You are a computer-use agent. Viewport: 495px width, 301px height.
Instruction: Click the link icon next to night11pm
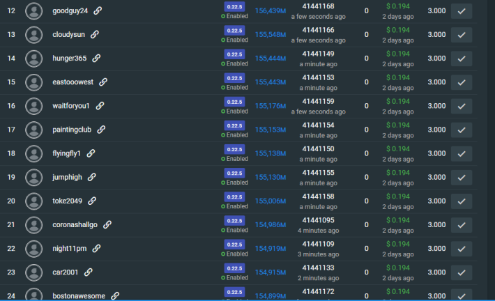tap(96, 248)
